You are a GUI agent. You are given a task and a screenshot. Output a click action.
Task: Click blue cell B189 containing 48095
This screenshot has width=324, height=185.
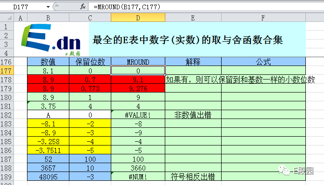[x=48, y=177]
